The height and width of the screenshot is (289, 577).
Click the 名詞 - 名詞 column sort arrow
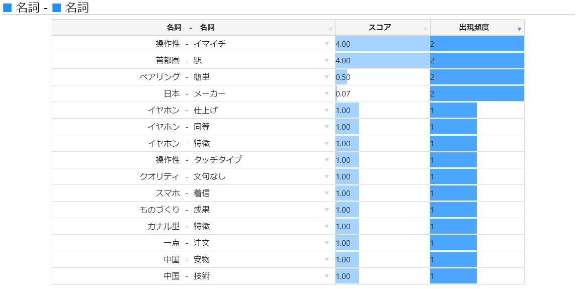click(x=331, y=29)
